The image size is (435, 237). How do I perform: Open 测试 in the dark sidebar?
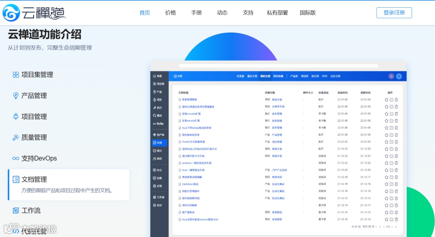click(x=157, y=115)
